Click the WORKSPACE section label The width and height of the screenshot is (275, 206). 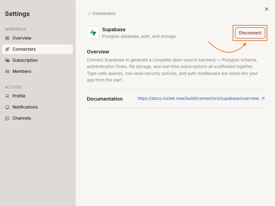(16, 29)
